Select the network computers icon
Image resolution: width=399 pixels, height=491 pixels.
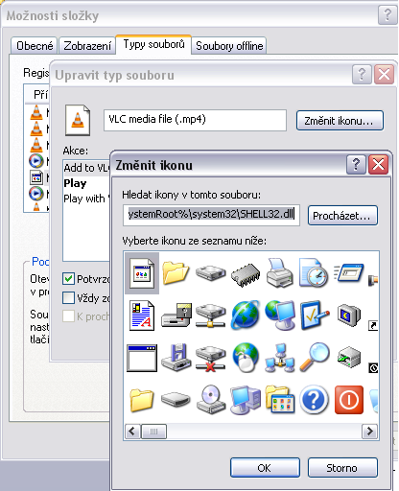(x=280, y=358)
